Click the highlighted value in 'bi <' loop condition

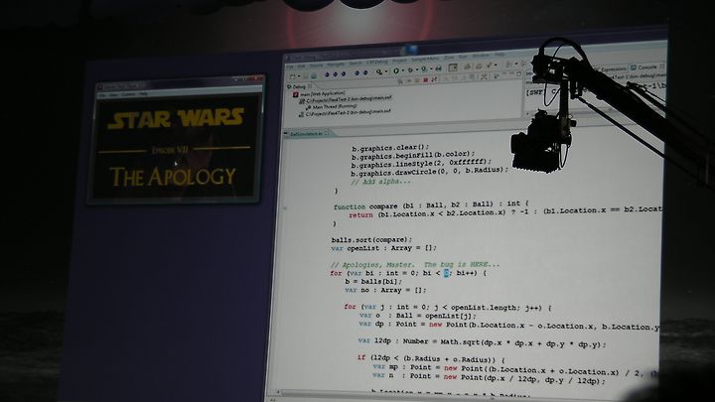(x=447, y=273)
